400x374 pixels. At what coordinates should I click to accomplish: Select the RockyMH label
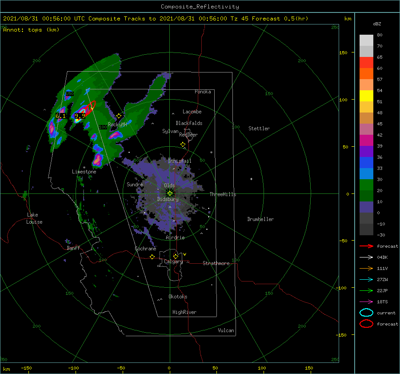click(117, 125)
